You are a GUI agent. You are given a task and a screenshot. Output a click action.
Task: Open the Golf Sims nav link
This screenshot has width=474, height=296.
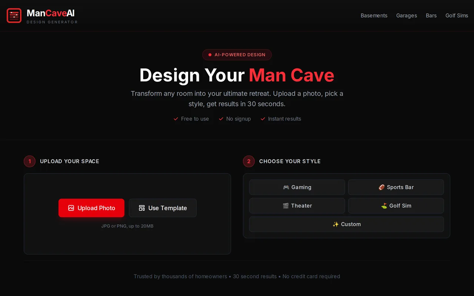point(457,16)
